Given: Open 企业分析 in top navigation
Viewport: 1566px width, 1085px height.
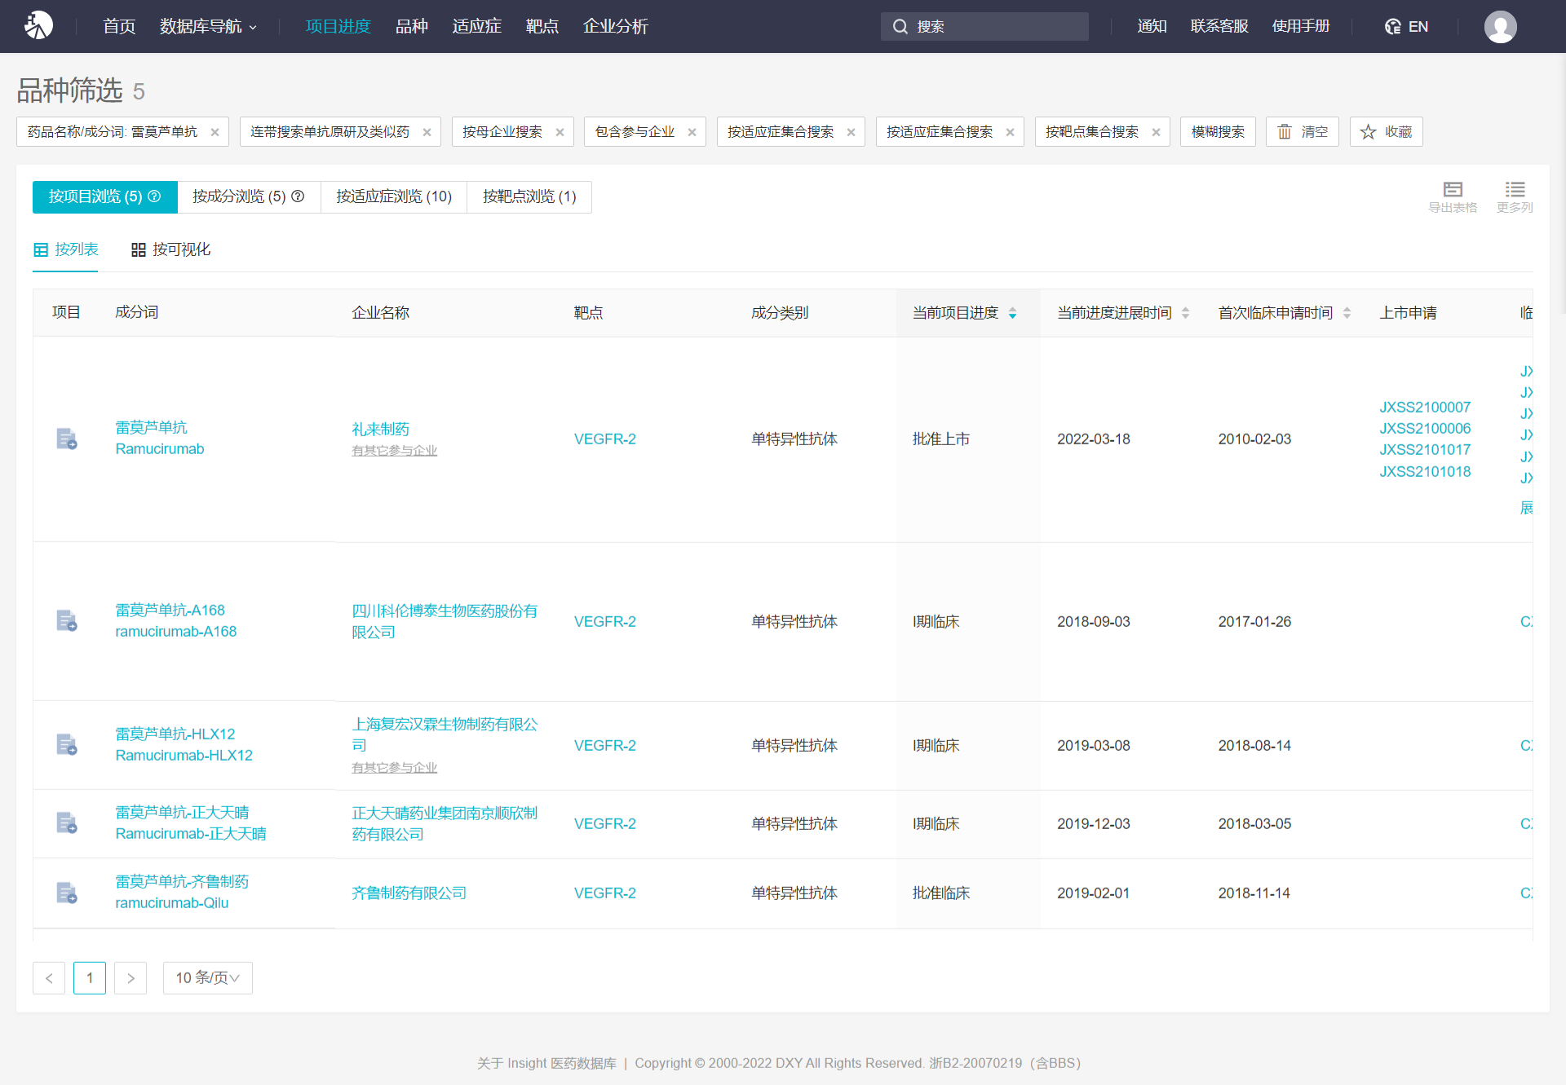Looking at the screenshot, I should coord(615,27).
